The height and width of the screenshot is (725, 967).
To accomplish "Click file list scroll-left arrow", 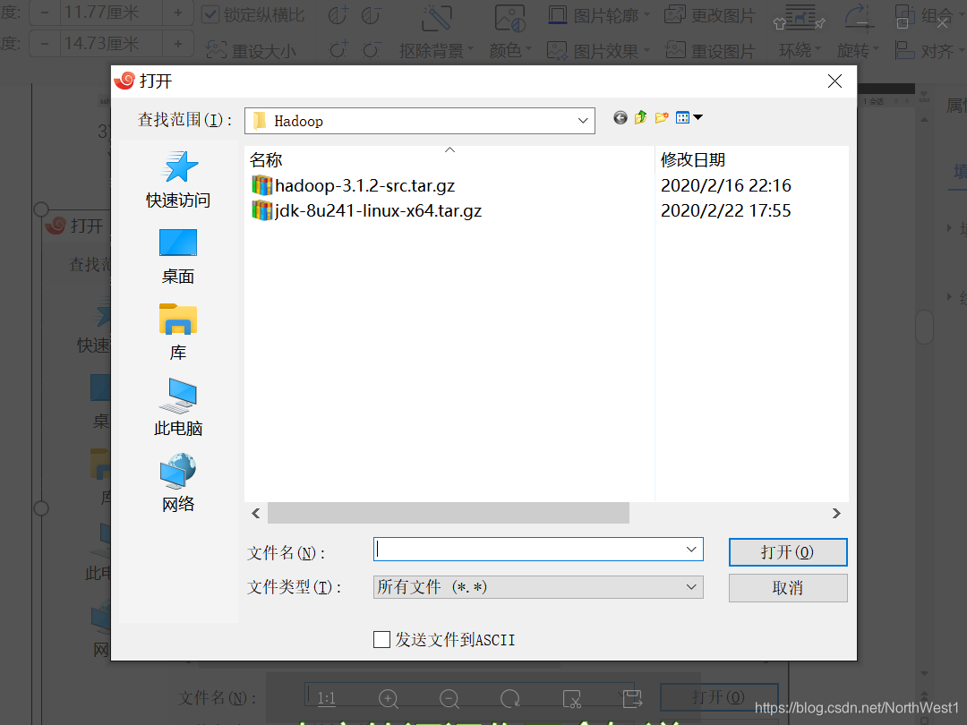I will tap(255, 513).
